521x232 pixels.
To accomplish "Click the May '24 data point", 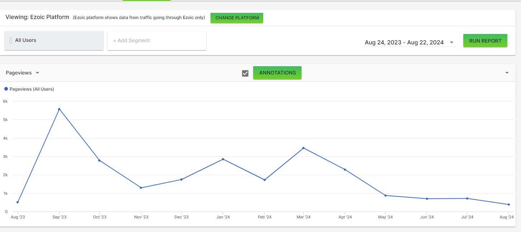I will click(x=385, y=195).
